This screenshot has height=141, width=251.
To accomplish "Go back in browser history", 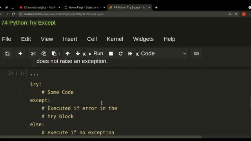I will 1,14.
